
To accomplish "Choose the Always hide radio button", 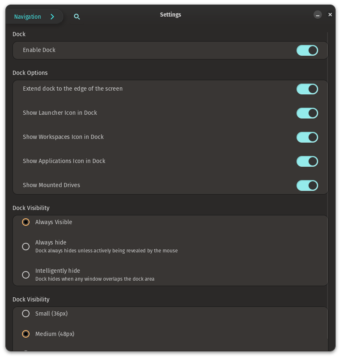I will click(x=26, y=247).
